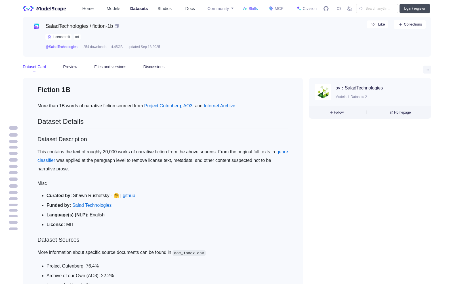Click "Datasets 2" under SaladTechnologies
The height and width of the screenshot is (284, 454).
click(x=359, y=97)
